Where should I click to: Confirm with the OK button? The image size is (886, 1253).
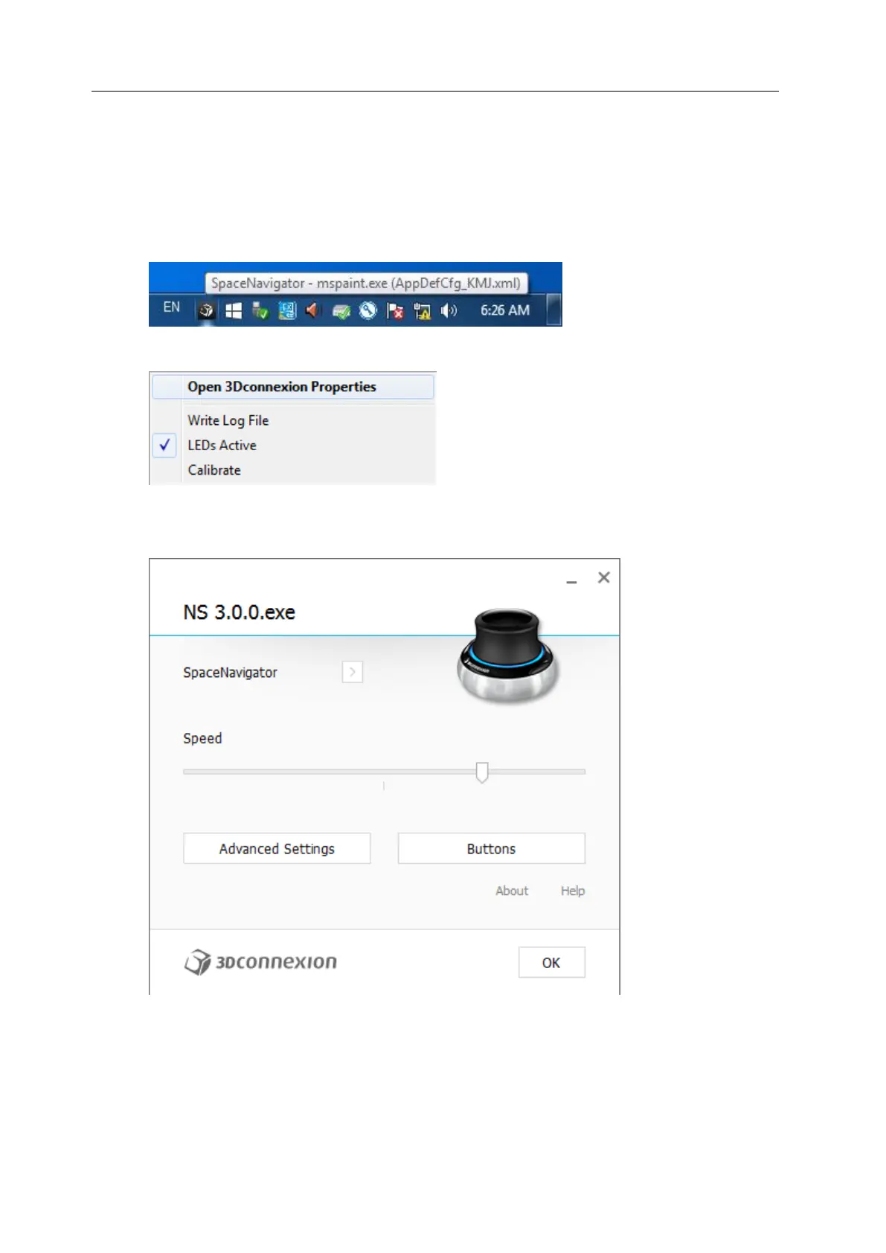point(552,962)
